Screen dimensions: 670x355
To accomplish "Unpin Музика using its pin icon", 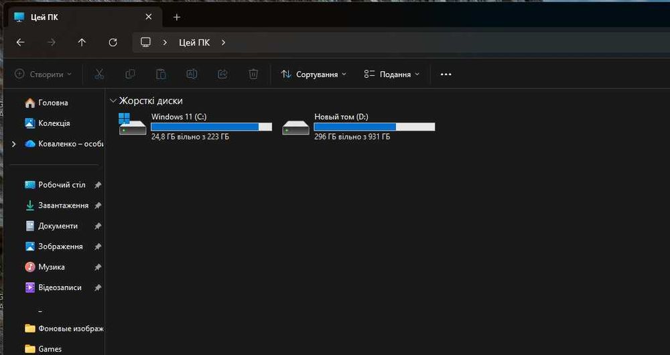I will [x=98, y=267].
